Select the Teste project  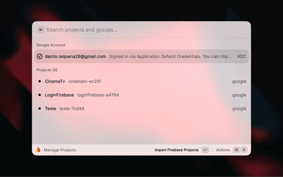tap(141, 108)
